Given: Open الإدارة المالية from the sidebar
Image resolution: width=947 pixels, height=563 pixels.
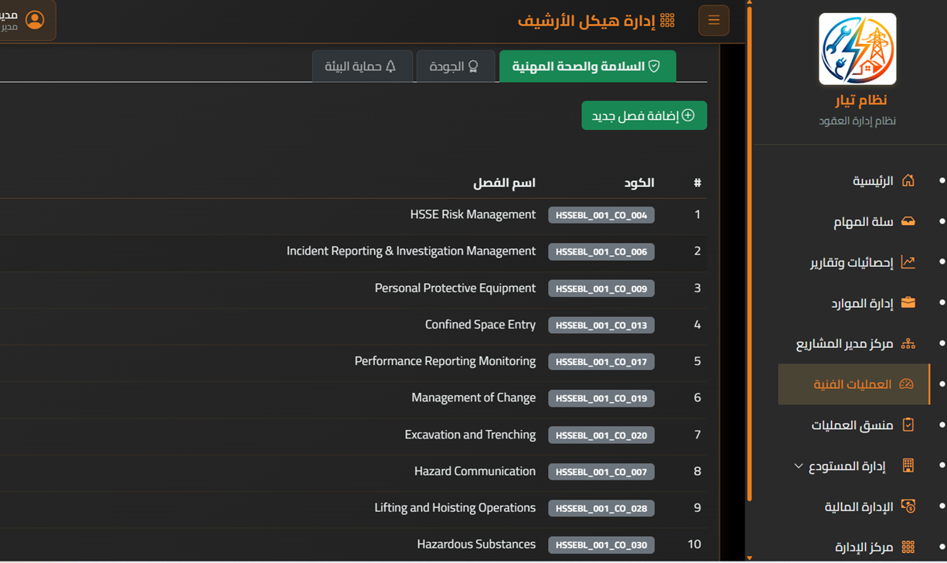Looking at the screenshot, I should (859, 507).
